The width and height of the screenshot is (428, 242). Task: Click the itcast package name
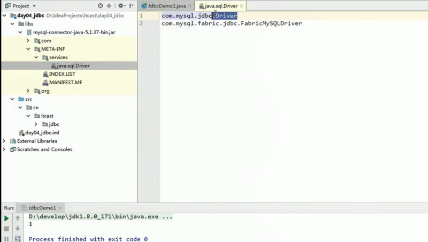point(47,116)
